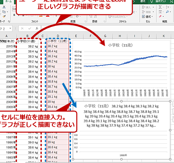The image size is (174, 163).
Task: Expand the 挿入 (Insert) dropdown arrow
Action: [153, 7]
